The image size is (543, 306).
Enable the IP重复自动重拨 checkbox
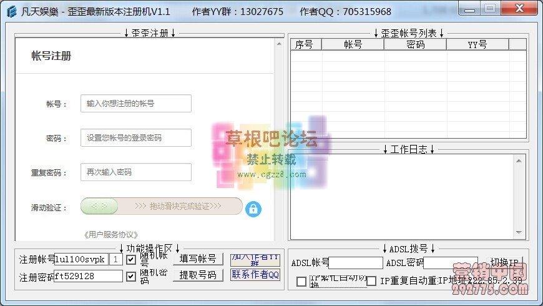coord(371,280)
